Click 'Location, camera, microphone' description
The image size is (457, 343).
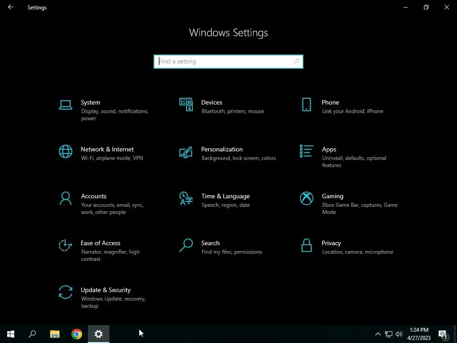[x=357, y=252]
